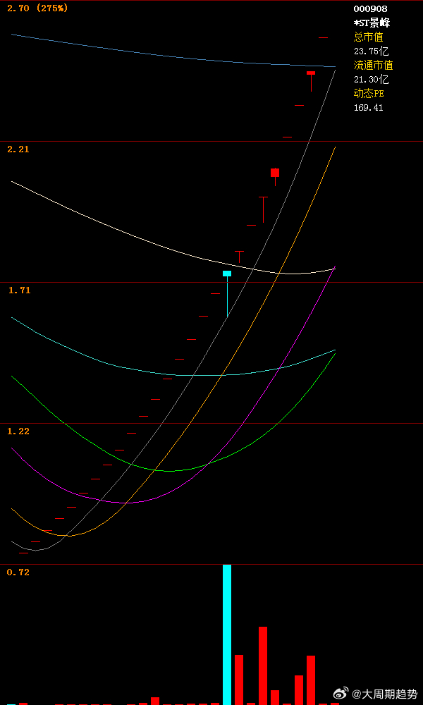Click the 2.70 (275%) price axis label
This screenshot has height=705, width=423.
37,8
